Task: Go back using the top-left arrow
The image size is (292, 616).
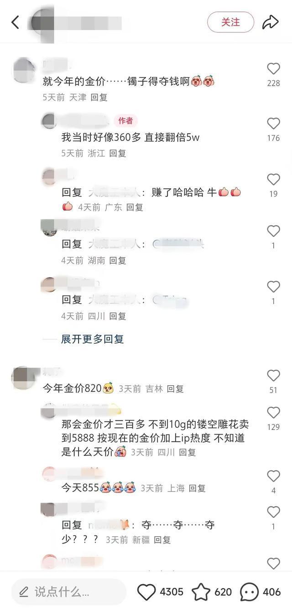Action: point(15,22)
